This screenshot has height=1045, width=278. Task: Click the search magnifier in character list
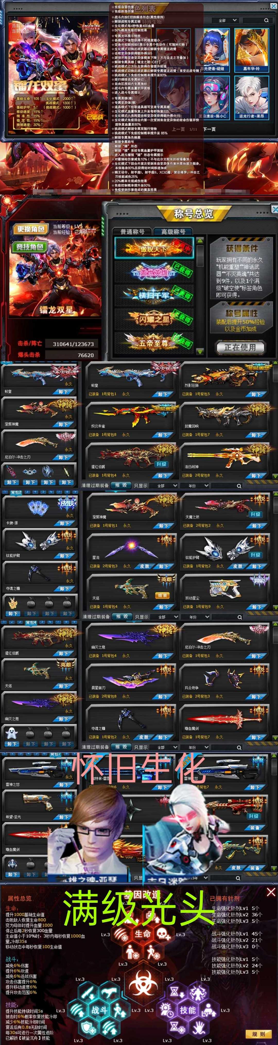266,20
